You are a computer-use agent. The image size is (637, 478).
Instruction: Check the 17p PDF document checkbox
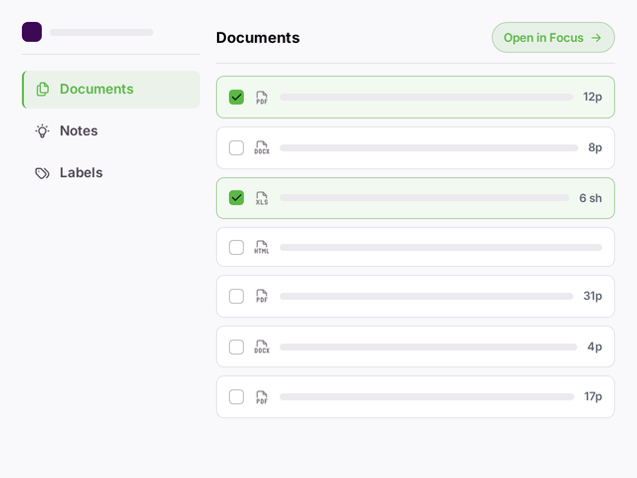237,396
